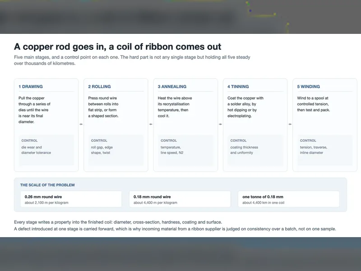Select the "5 WINDING" stage heading
Image resolution: width=361 pixels, height=271 pixels.
(309, 87)
